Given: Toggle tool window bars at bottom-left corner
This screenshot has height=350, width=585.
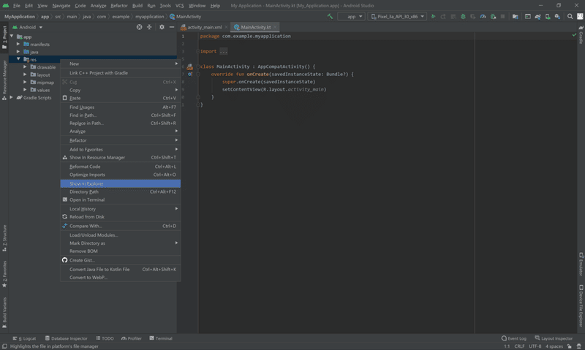Looking at the screenshot, I should [x=4, y=346].
